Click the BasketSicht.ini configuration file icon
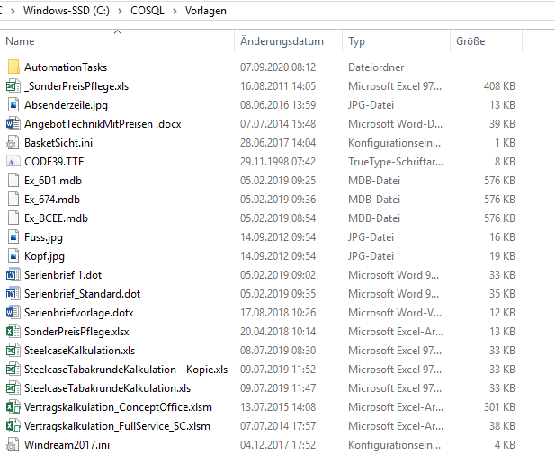Screen dimensions: 555x463 13,143
